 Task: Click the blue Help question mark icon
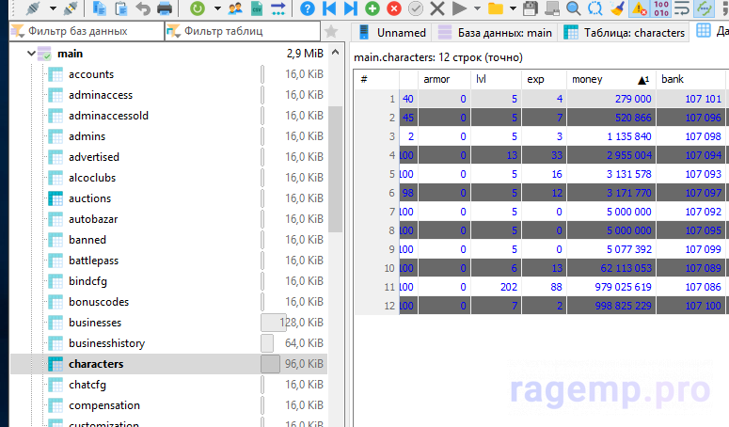tap(308, 8)
